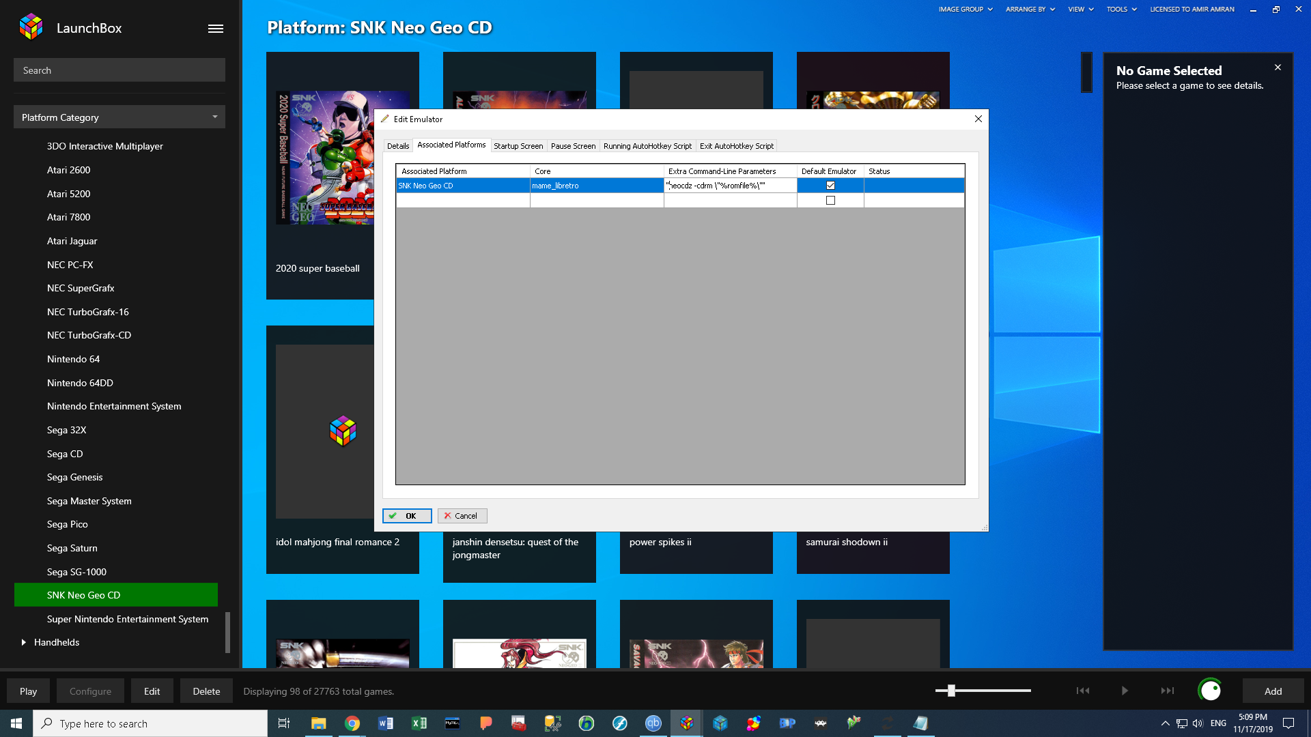Switch to LaunchBox taskbar icon
The width and height of the screenshot is (1311, 737).
point(686,723)
